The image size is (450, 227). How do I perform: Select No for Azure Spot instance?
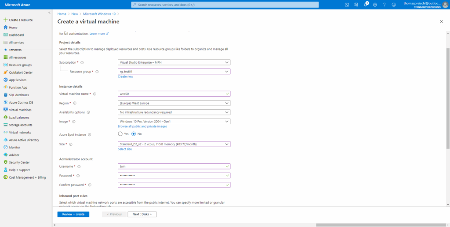[134, 134]
